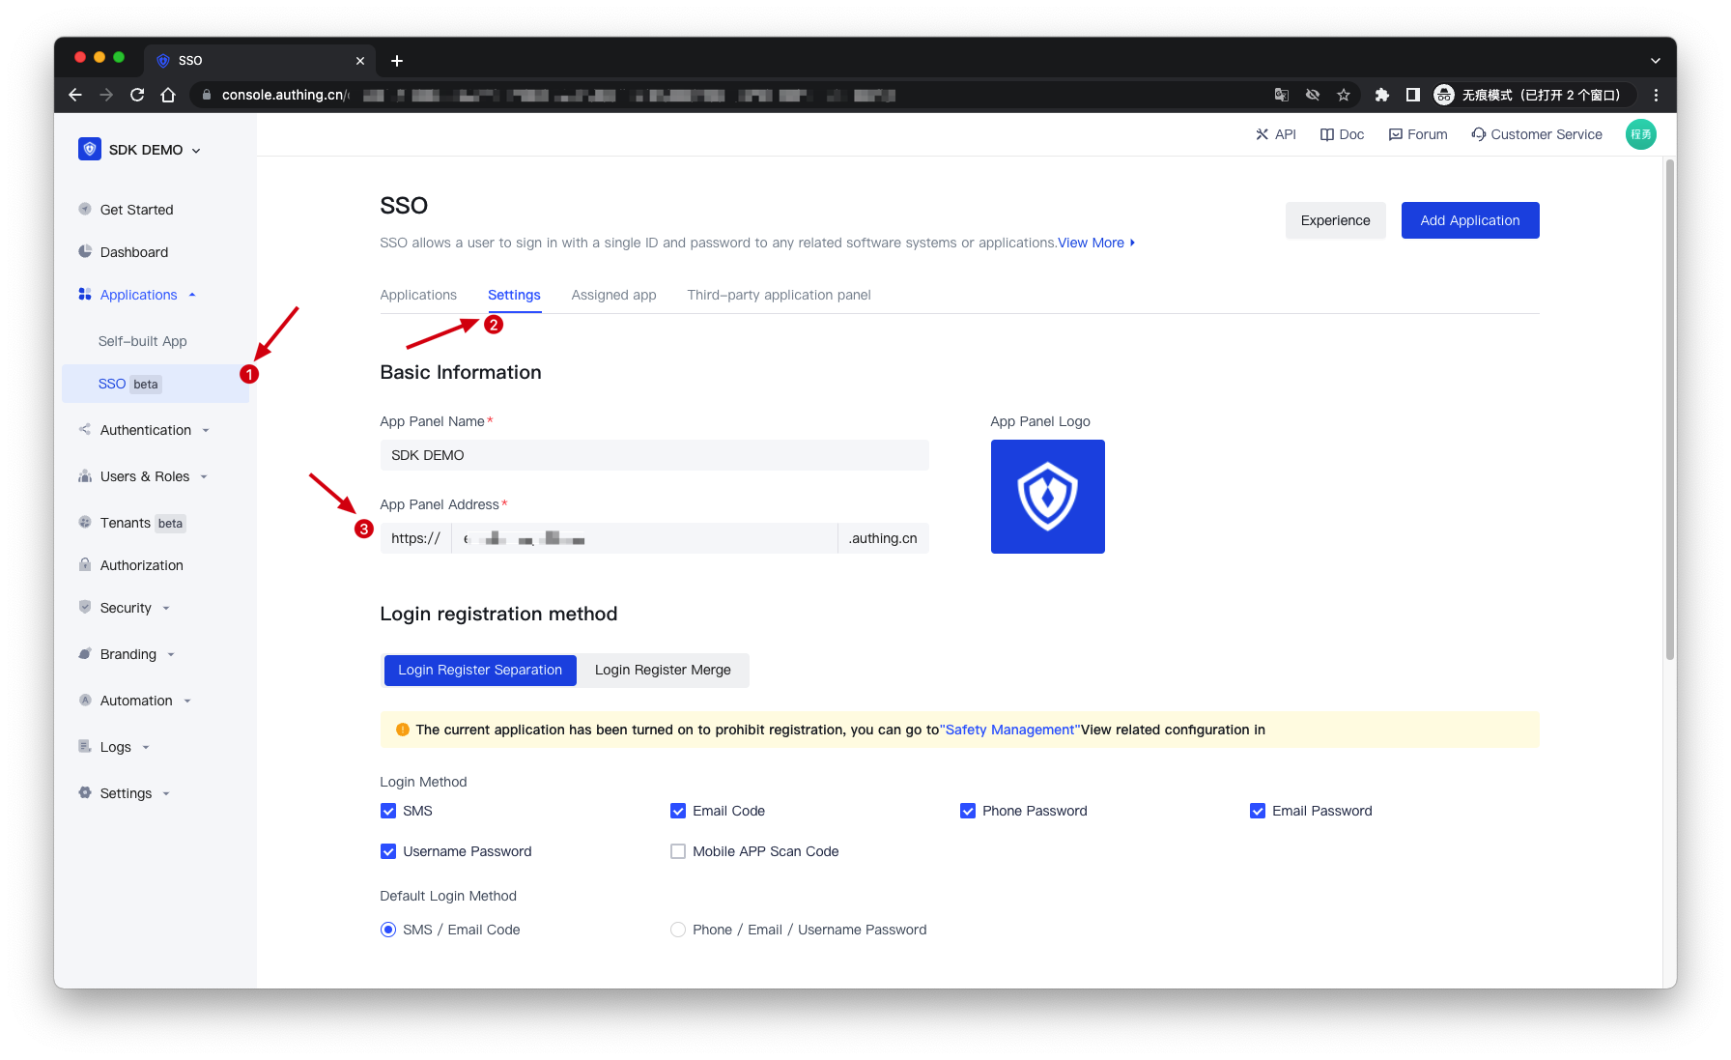The image size is (1731, 1060).
Task: Click the App Panel Name field
Action: coord(655,455)
